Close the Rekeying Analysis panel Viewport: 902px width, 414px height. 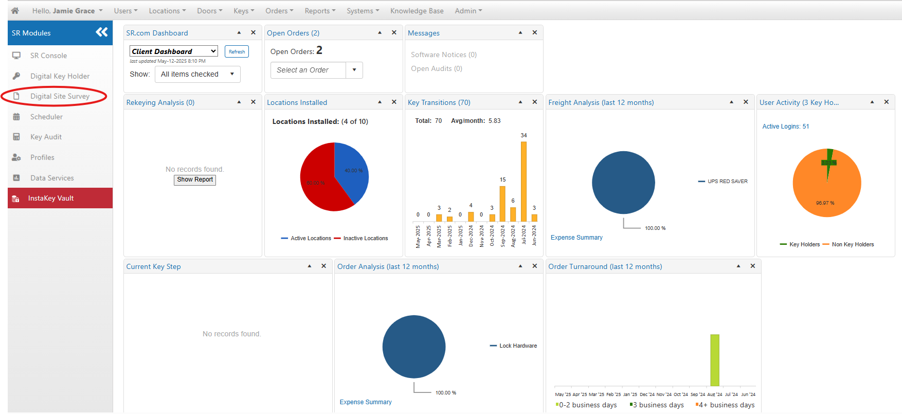point(253,102)
